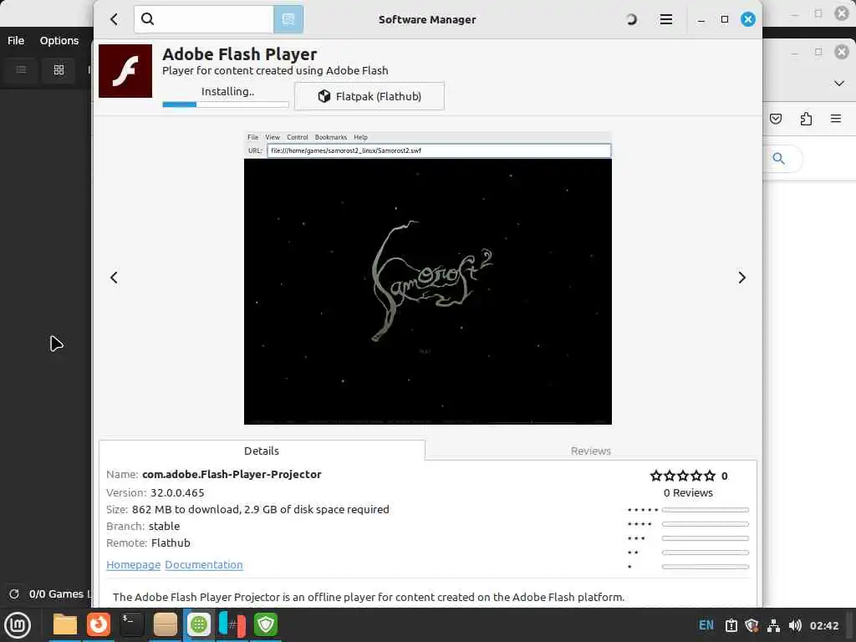Open the update notification tray icon
The width and height of the screenshot is (856, 642).
point(731,625)
